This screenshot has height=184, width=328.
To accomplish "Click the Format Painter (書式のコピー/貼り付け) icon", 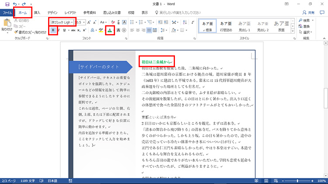I will click(17, 32).
